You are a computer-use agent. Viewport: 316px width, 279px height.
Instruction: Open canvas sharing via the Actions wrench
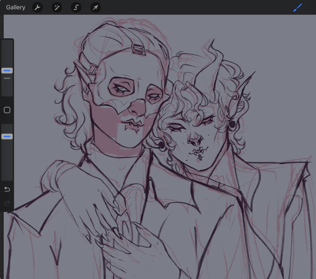[37, 7]
